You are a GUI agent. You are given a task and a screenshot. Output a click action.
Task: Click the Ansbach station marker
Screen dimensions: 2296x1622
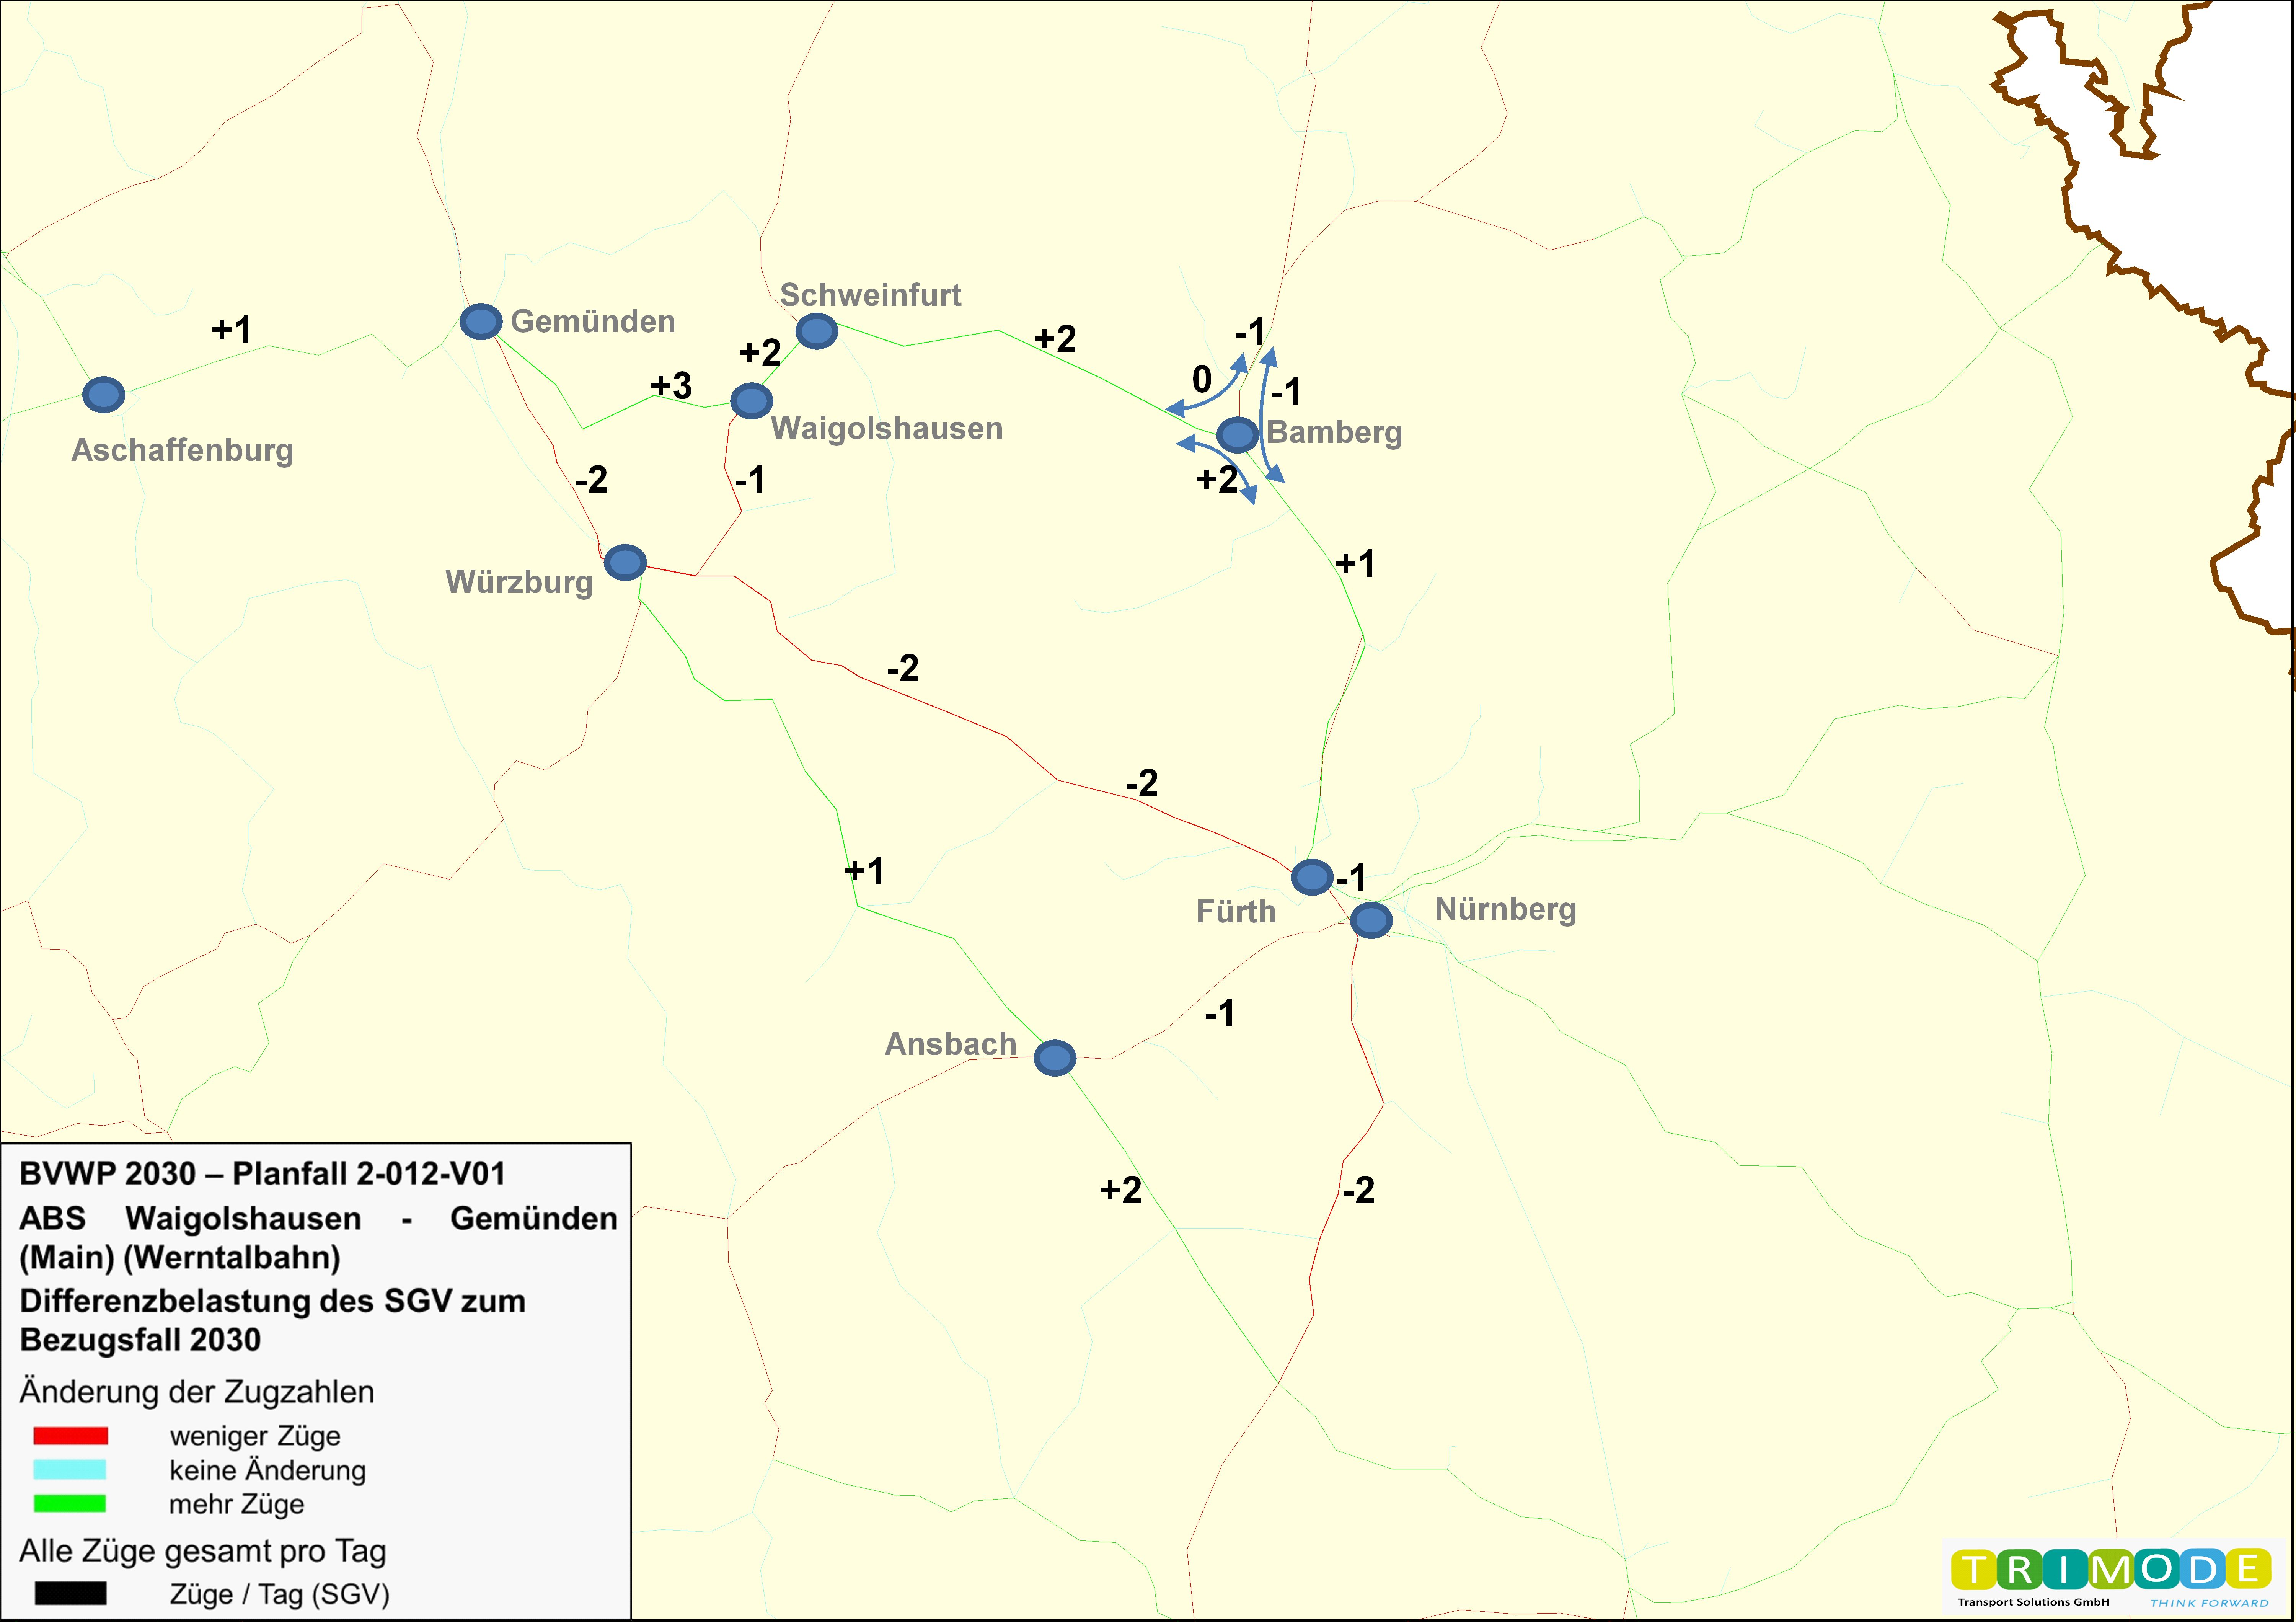point(1055,1058)
